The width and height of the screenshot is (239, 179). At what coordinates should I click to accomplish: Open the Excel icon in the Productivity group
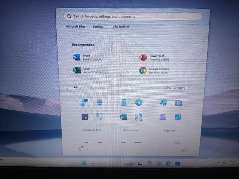pos(124,117)
